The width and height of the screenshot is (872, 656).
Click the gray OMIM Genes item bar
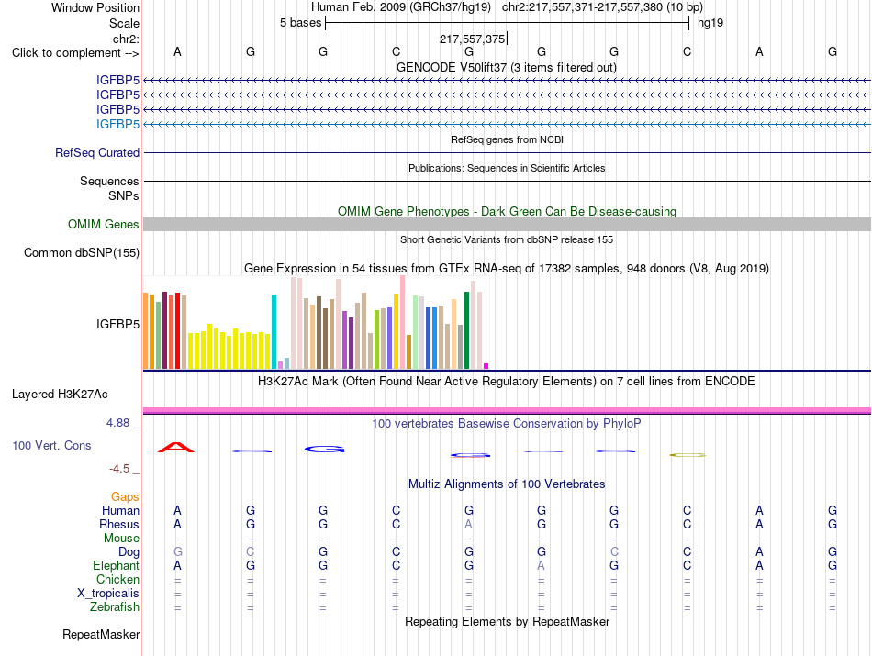pos(507,225)
